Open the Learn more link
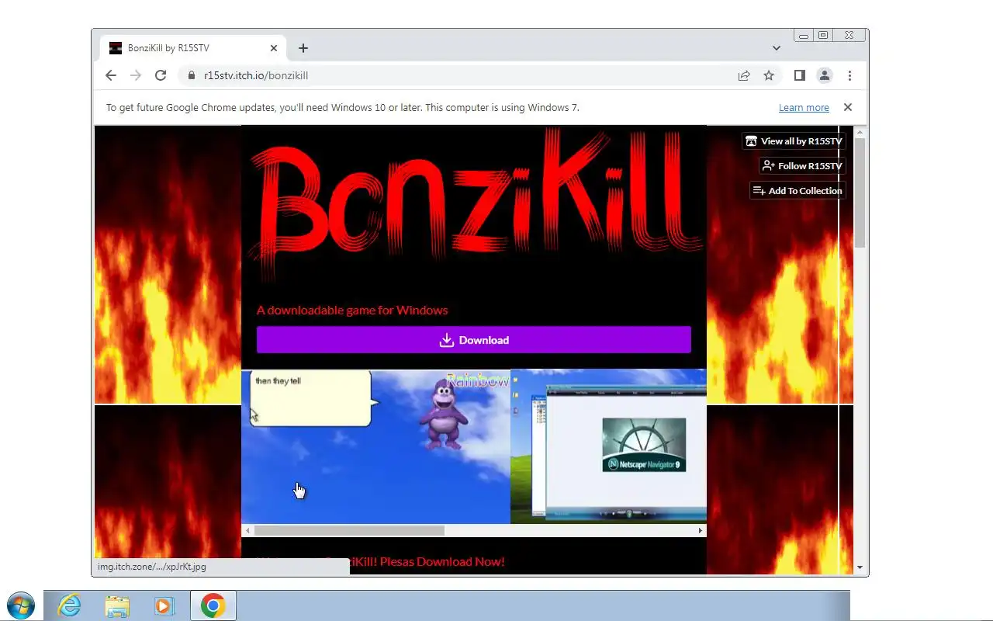The width and height of the screenshot is (993, 621). (804, 108)
